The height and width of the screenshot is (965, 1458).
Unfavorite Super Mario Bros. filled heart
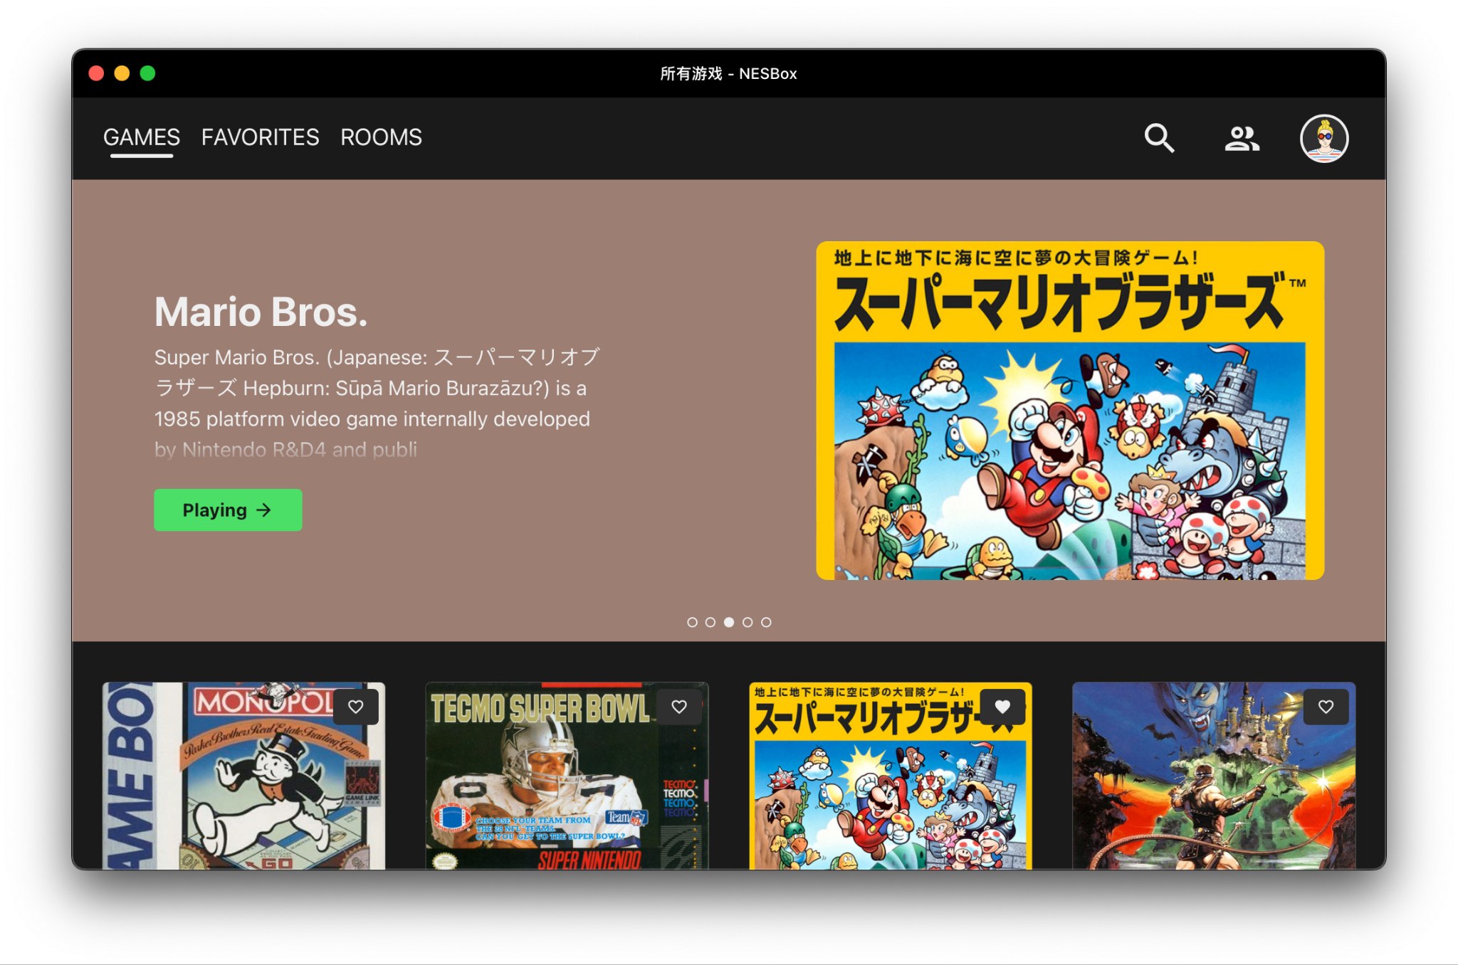pyautogui.click(x=1002, y=707)
